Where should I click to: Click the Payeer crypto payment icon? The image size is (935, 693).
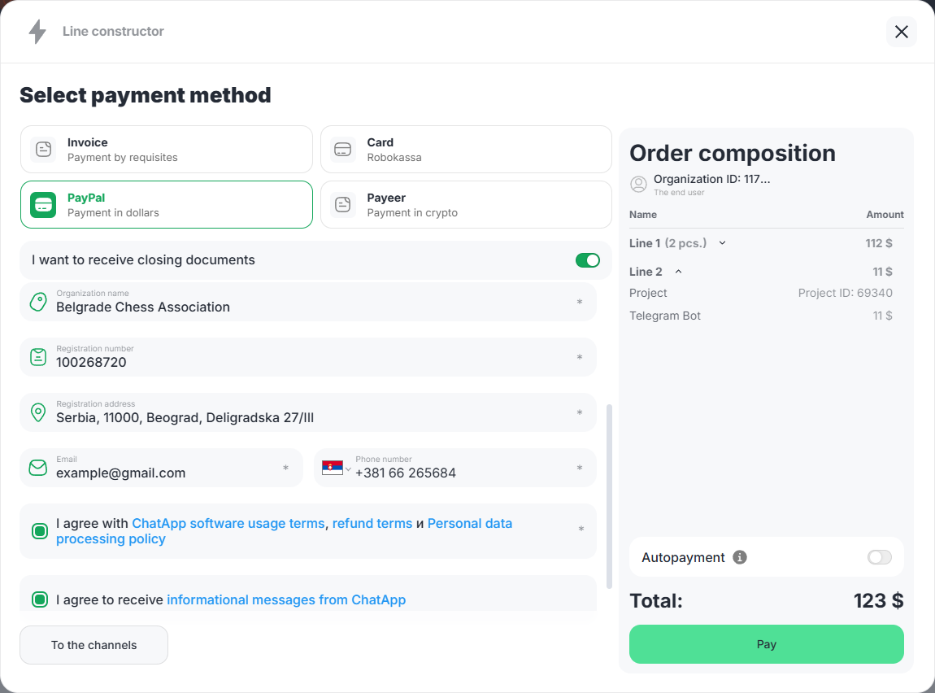(343, 205)
